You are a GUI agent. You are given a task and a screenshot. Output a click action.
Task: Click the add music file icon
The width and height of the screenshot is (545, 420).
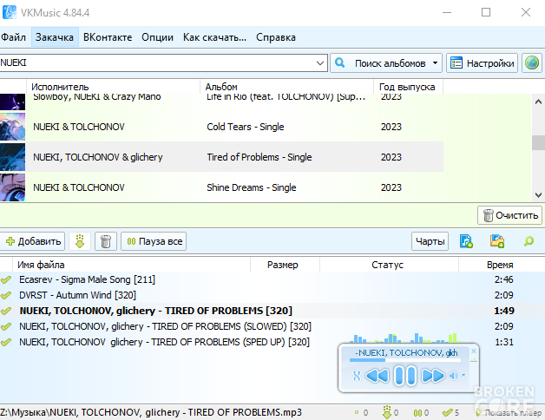click(466, 241)
